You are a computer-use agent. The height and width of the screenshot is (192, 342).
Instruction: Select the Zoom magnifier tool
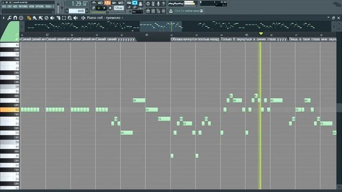point(69,18)
